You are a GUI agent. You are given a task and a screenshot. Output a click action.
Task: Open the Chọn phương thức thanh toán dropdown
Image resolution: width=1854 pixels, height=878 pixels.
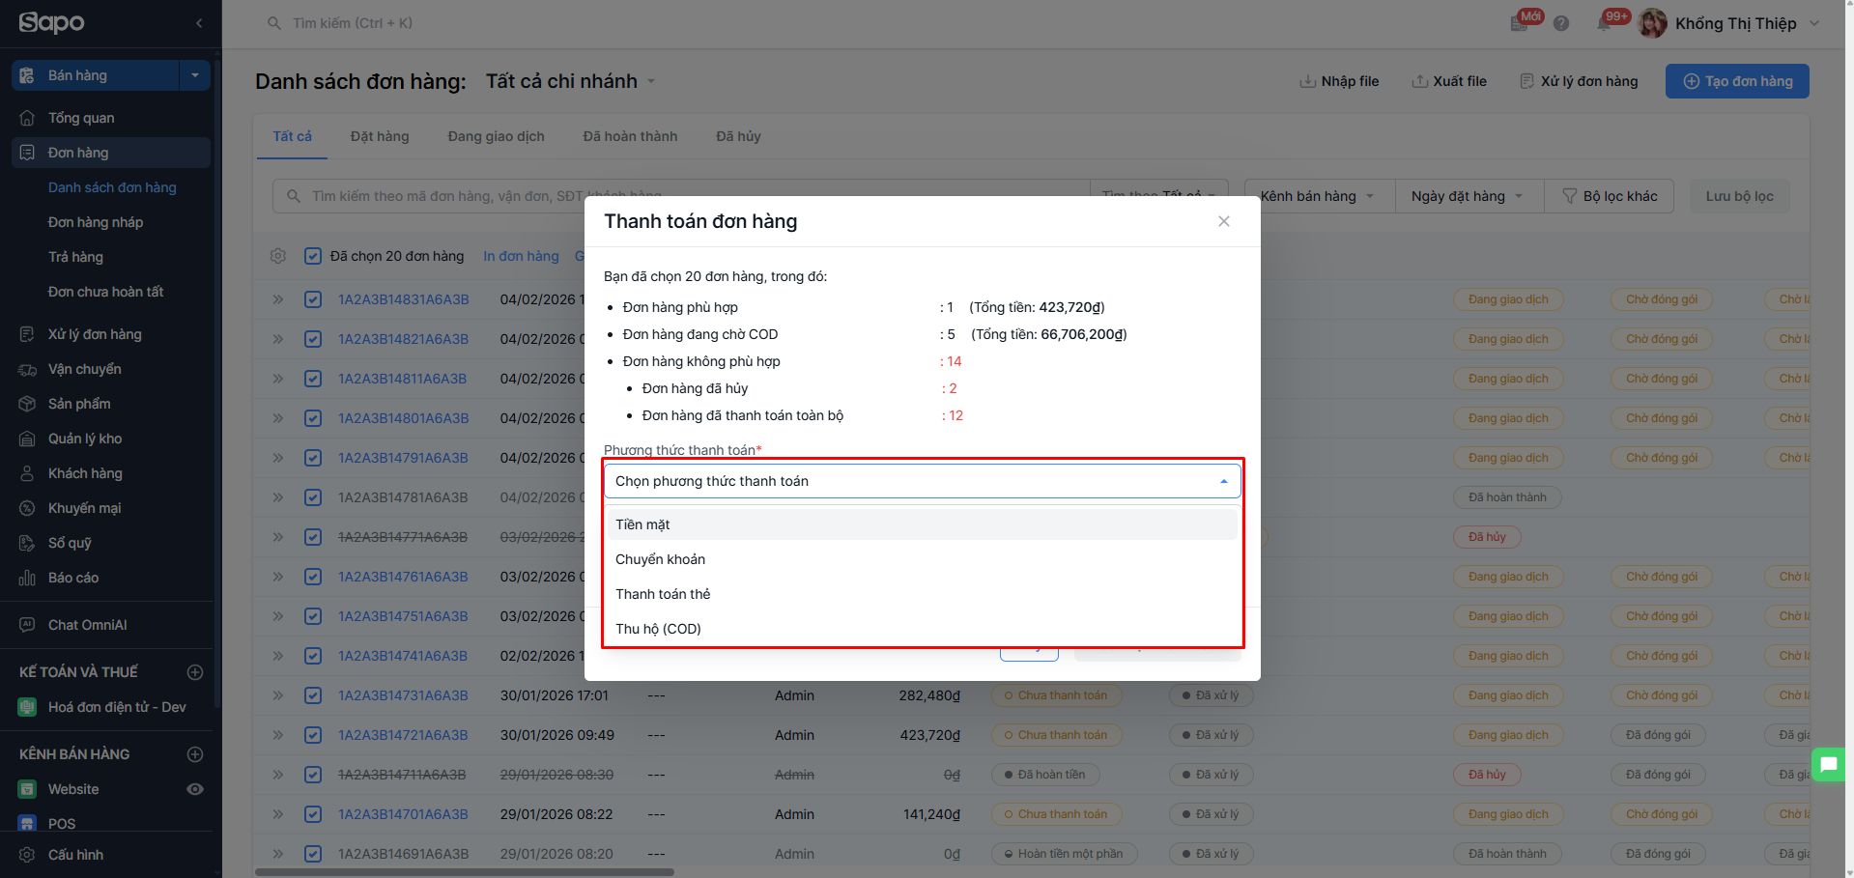[x=922, y=481]
